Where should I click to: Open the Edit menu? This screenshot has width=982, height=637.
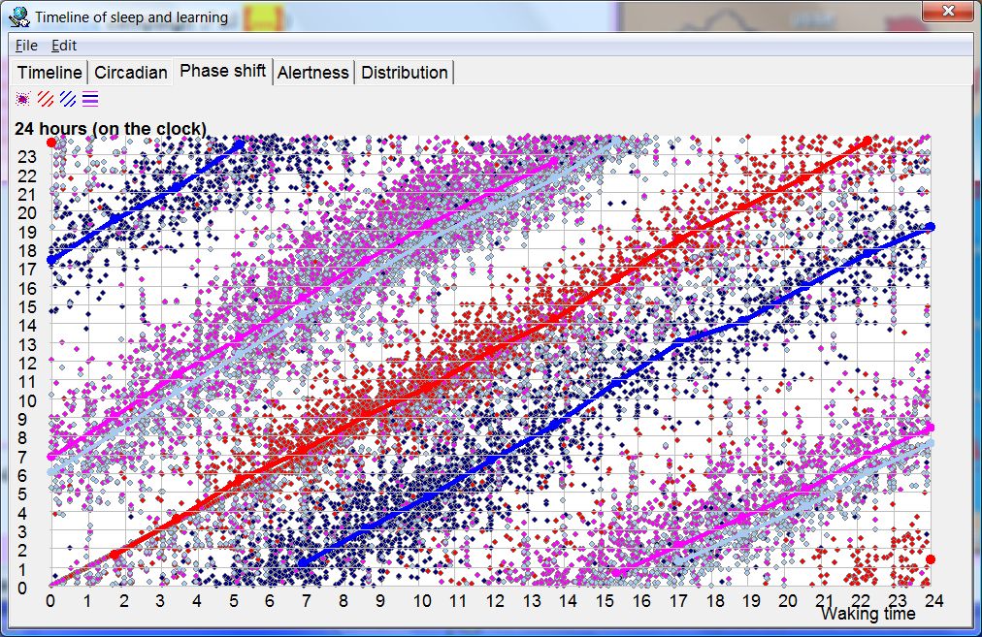[64, 46]
